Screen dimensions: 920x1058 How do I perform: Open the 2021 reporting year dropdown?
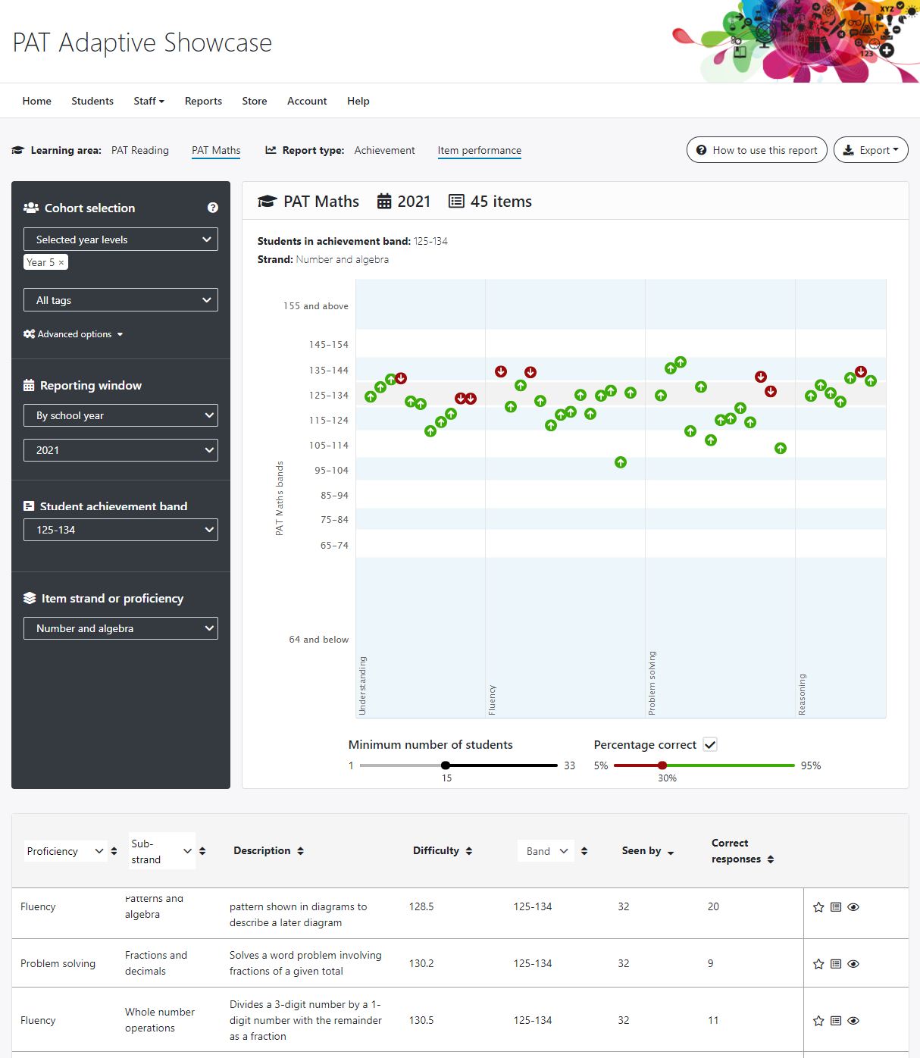(x=120, y=450)
